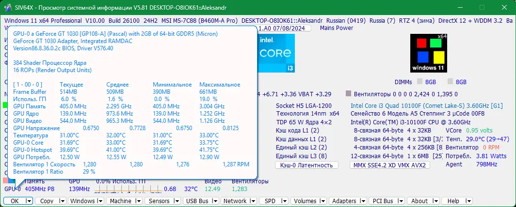Click the 405MHz P8 memory clock value
This screenshot has height=207, width=516.
(39, 189)
